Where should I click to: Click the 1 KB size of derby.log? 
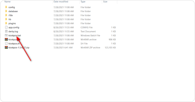[x=114, y=32]
